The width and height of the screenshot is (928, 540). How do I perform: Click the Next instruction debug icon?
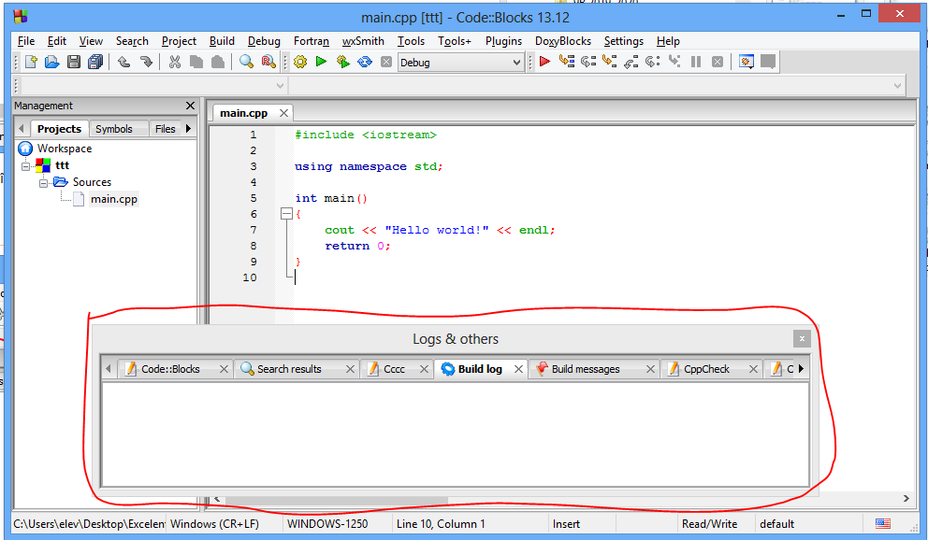[653, 62]
